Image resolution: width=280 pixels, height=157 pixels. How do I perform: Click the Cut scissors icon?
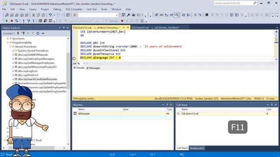pyautogui.click(x=33, y=15)
